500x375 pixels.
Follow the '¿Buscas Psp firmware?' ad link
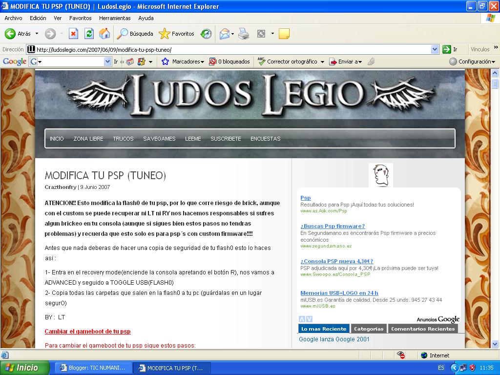pyautogui.click(x=333, y=226)
